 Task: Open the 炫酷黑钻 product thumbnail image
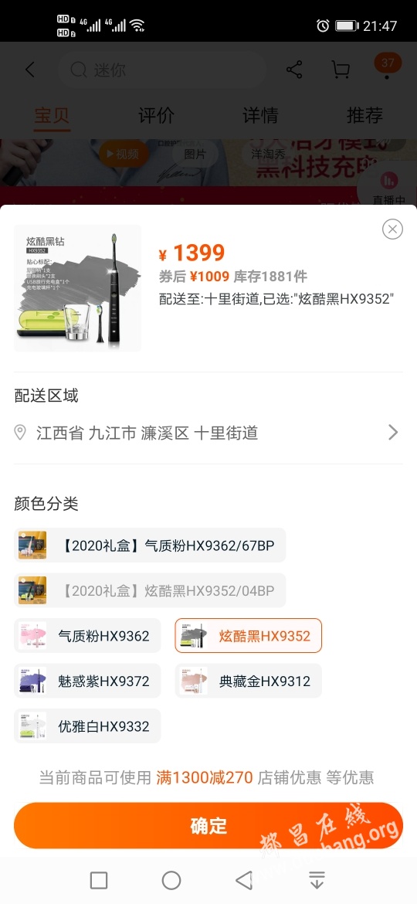tap(77, 287)
